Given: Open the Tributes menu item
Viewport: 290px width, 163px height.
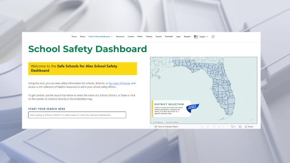Looking at the screenshot, I should click(x=149, y=37).
